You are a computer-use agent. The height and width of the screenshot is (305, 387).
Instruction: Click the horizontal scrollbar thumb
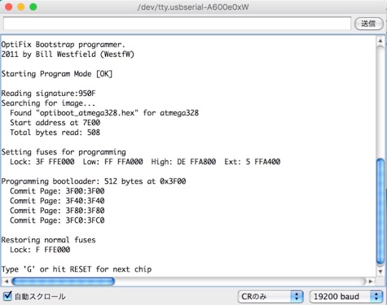pos(64,281)
